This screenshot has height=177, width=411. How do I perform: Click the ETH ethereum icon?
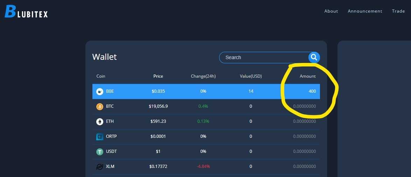tap(100, 121)
